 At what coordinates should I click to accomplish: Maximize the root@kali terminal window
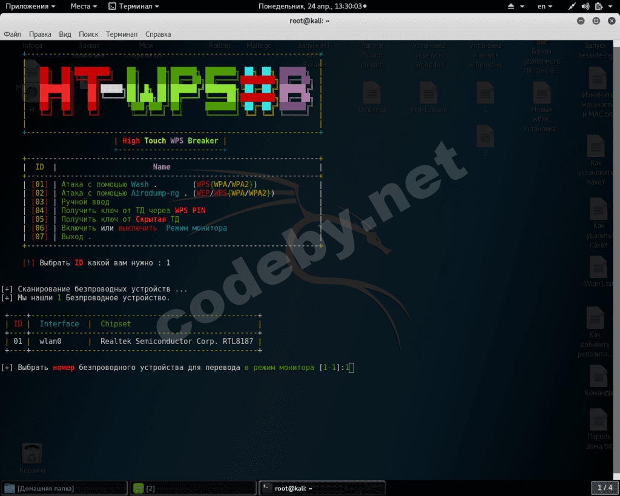[596, 21]
